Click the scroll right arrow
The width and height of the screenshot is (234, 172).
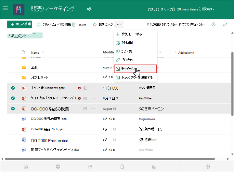point(228,159)
